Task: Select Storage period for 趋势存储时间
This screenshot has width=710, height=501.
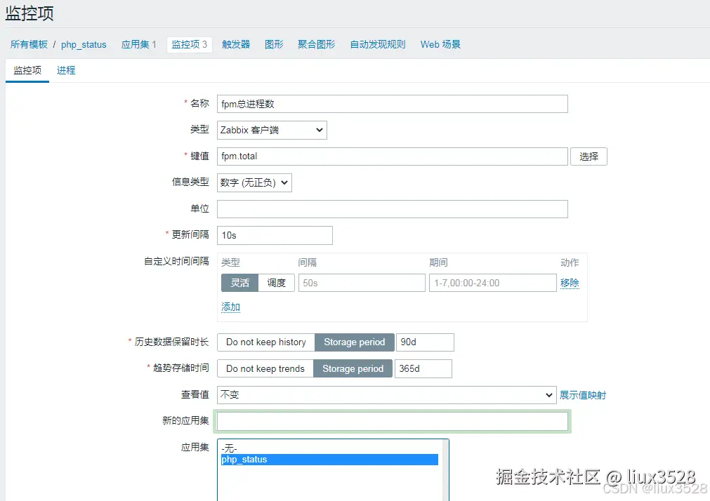Action: (x=353, y=369)
